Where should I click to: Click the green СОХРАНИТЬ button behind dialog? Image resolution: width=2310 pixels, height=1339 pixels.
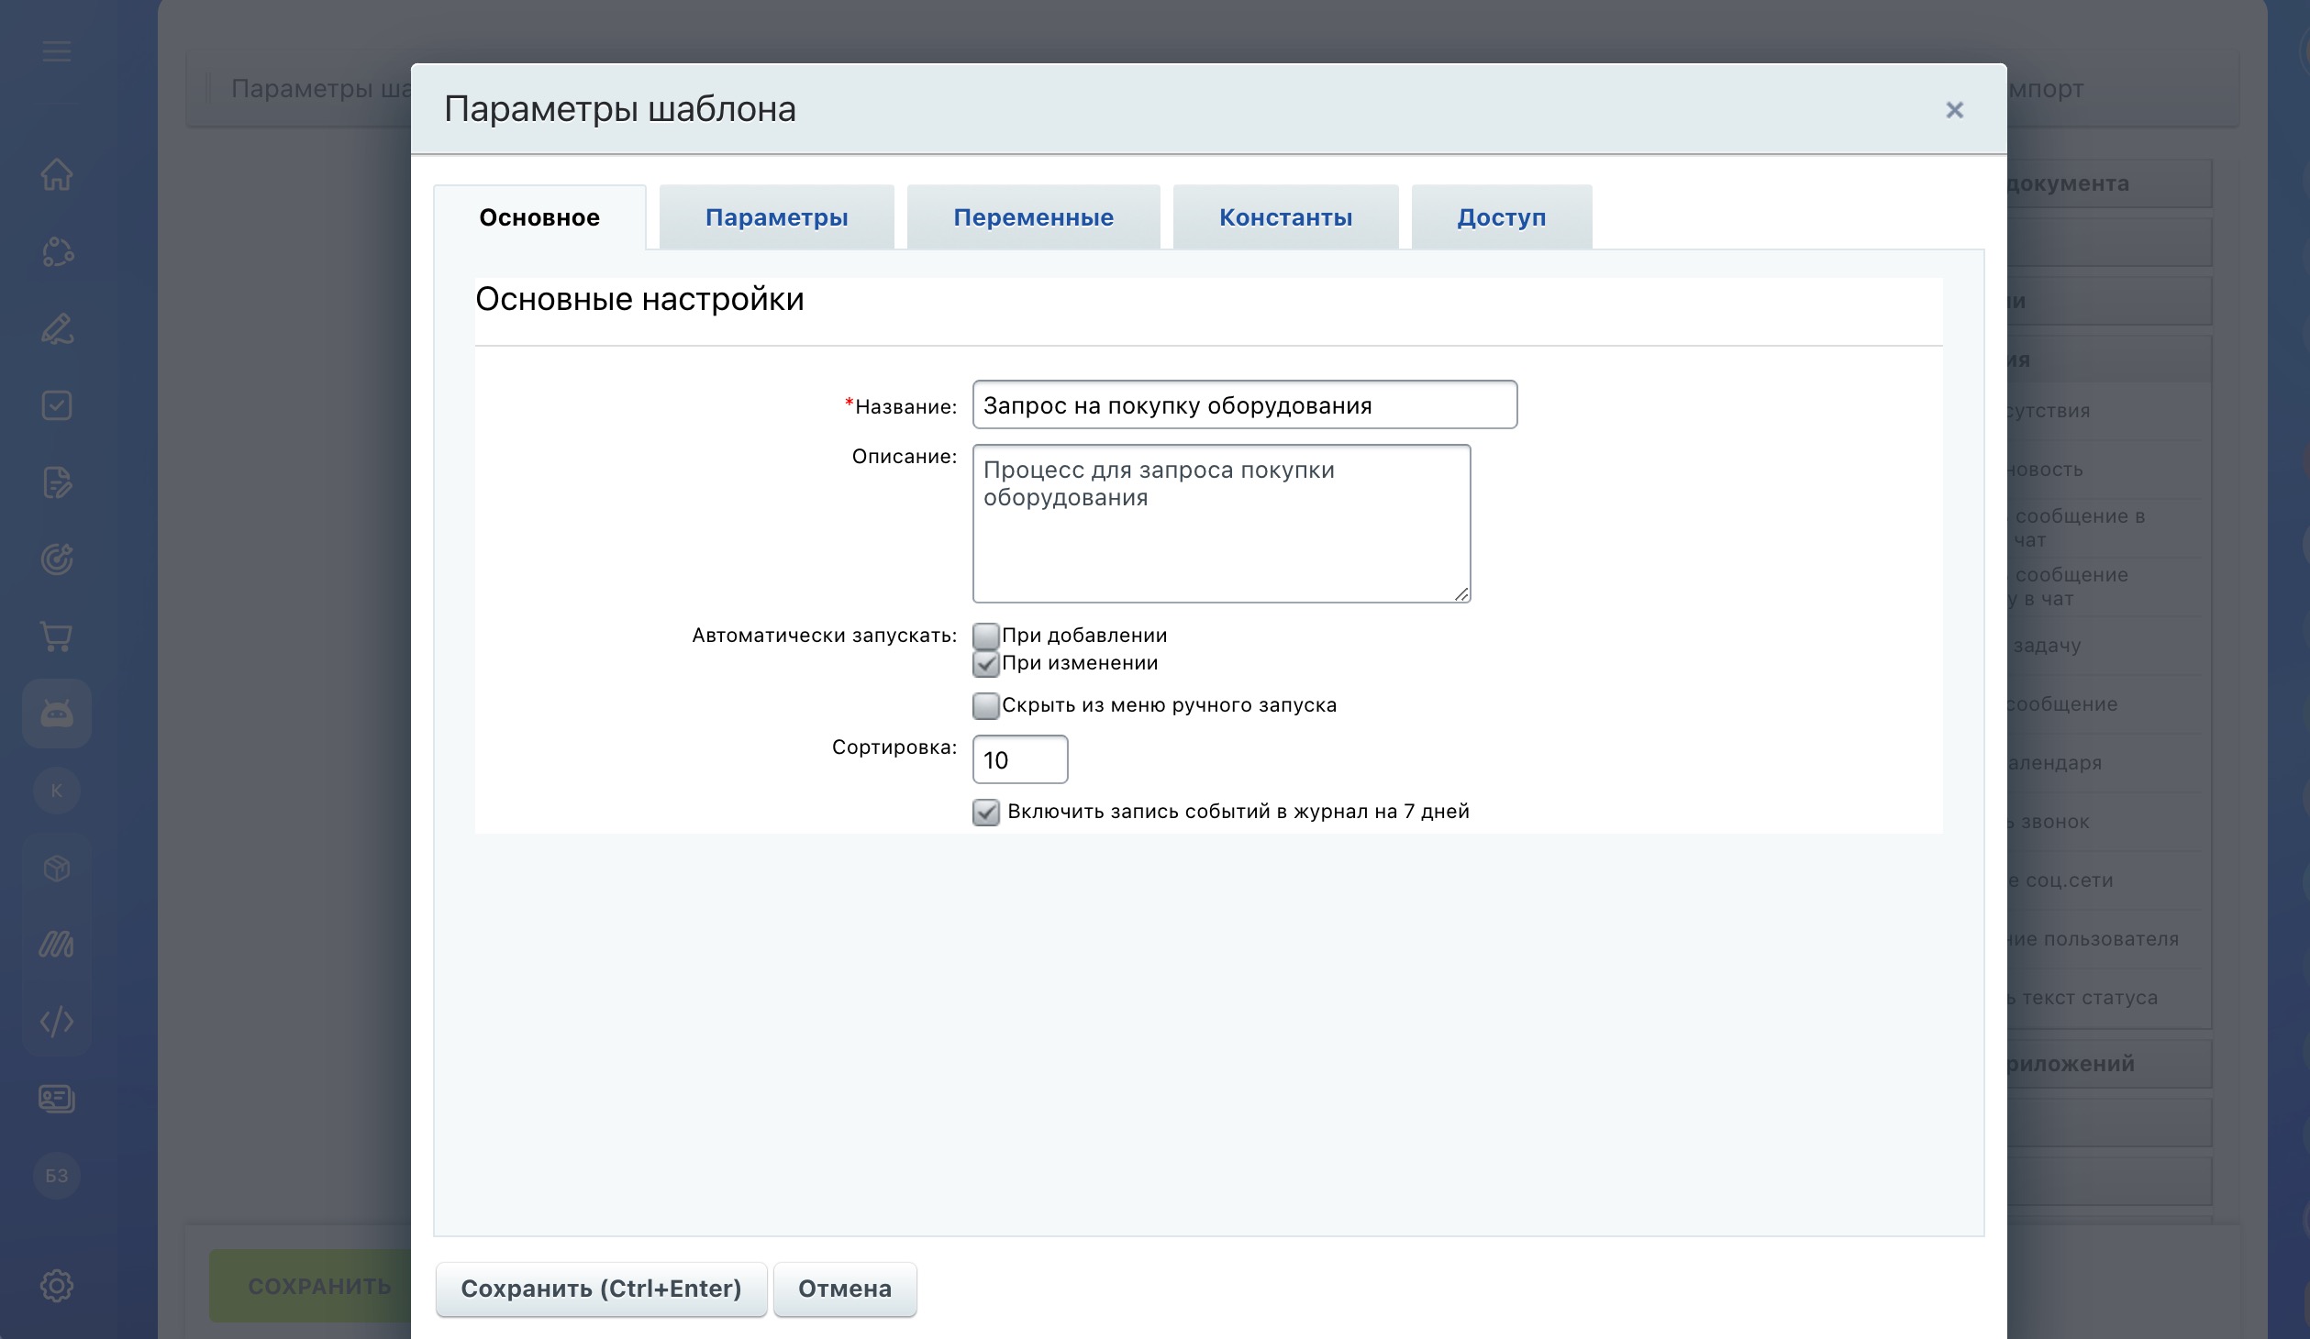coord(310,1286)
